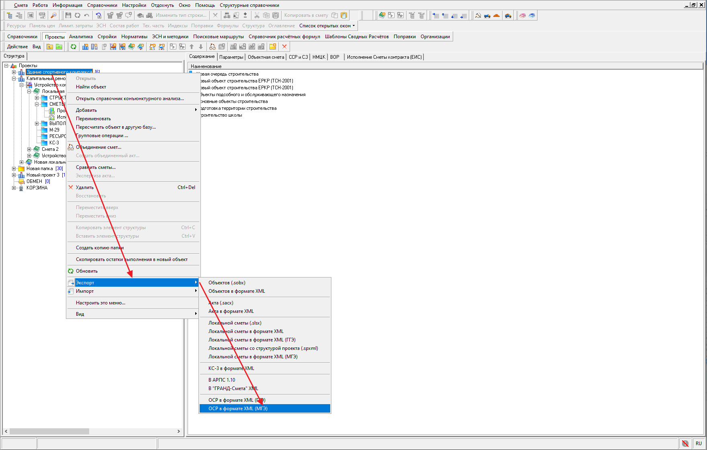707x450 pixels.
Task: Select the ОБМЕН folder in tree
Action: click(34, 181)
